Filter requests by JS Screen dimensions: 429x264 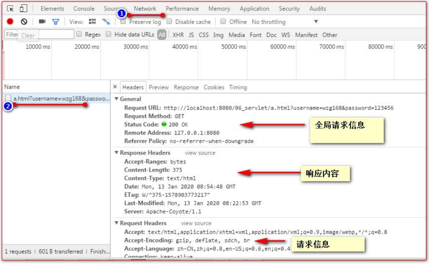pos(191,35)
